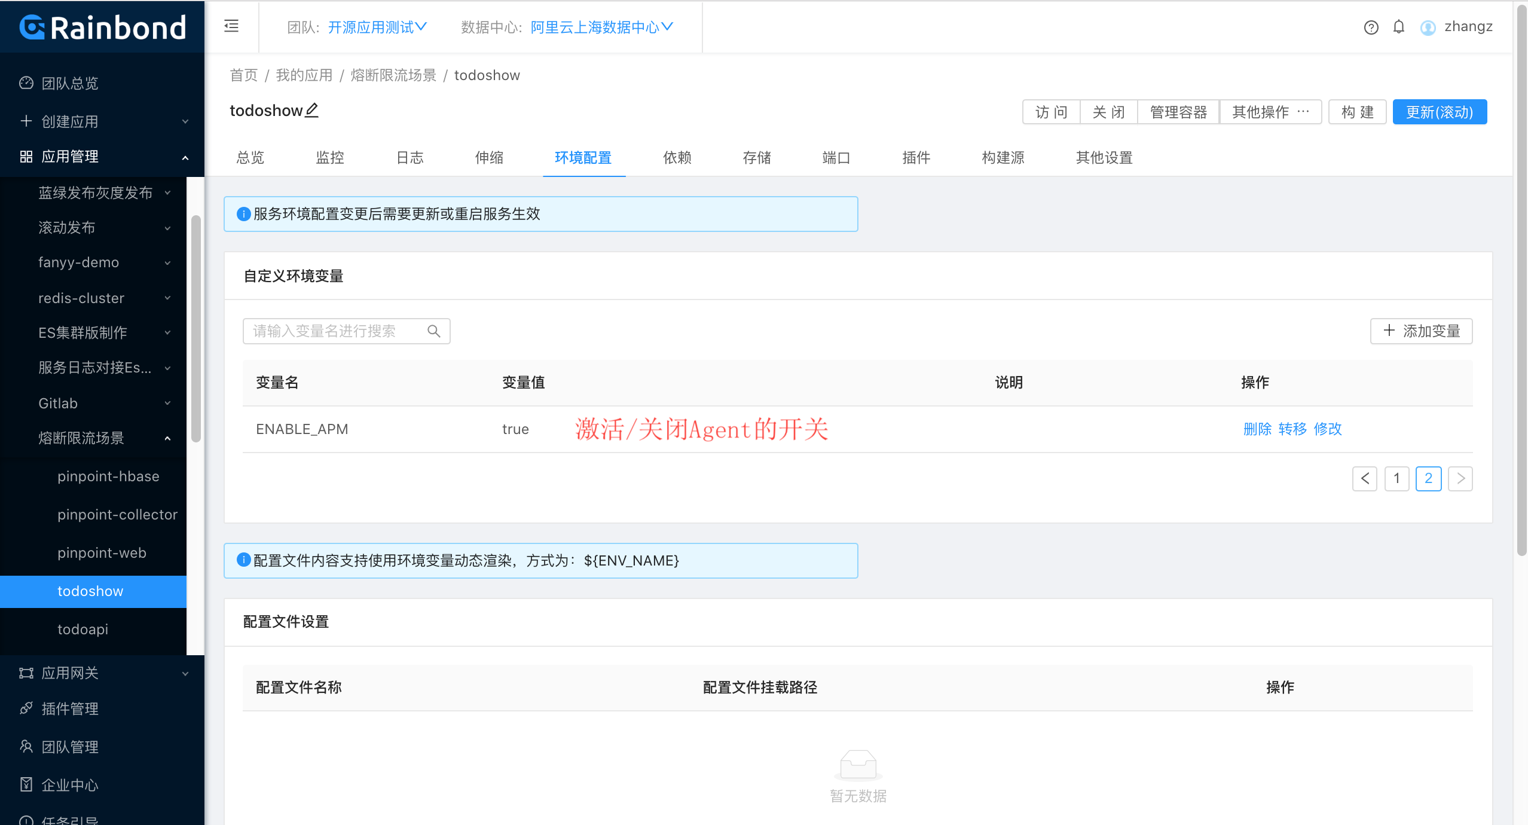Click the 构建 button

point(1357,112)
